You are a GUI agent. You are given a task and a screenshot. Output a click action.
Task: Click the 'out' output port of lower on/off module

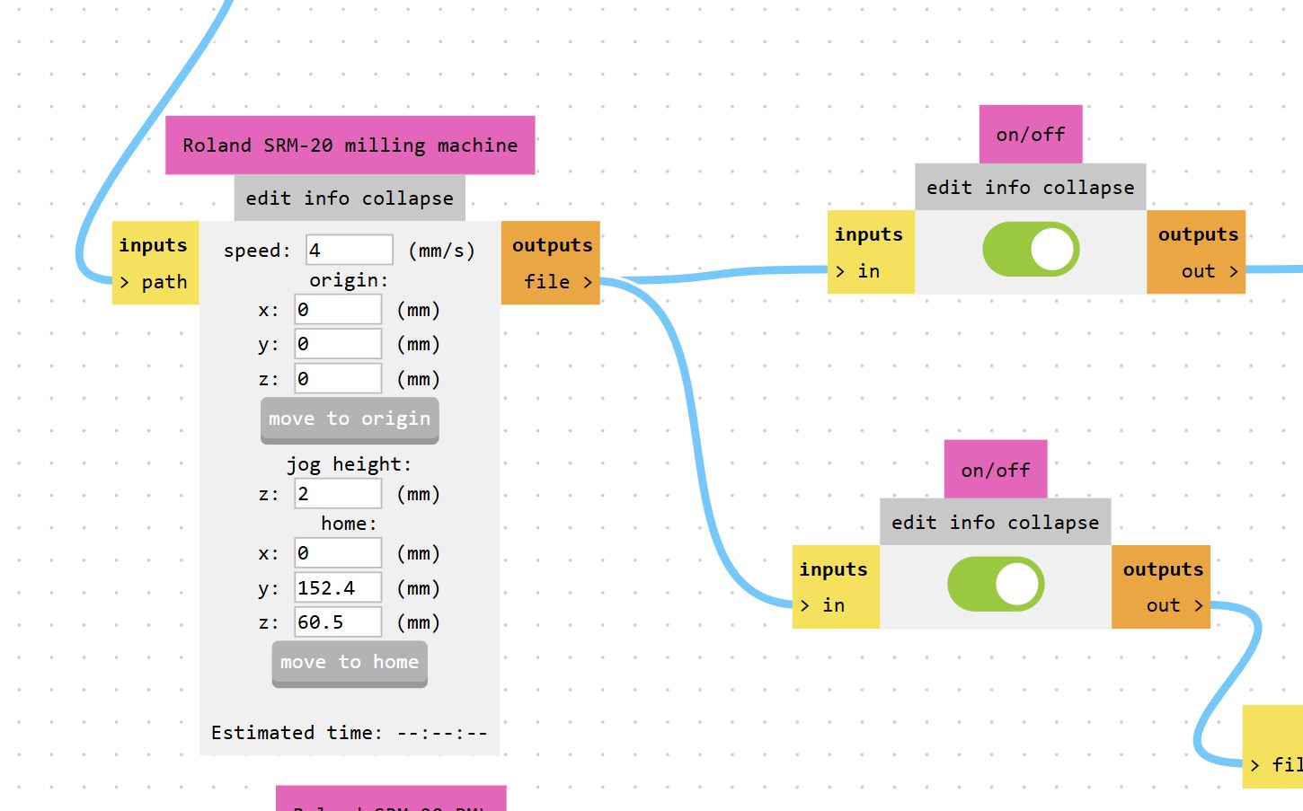click(x=1174, y=605)
